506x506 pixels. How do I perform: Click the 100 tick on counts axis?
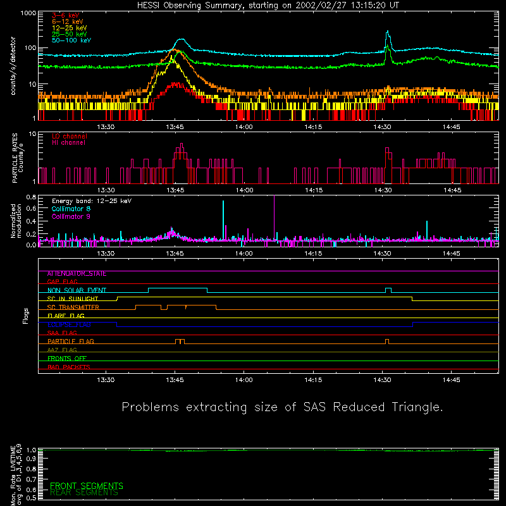coord(30,48)
